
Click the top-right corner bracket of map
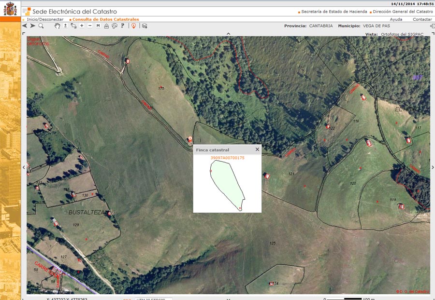pos(433,33)
